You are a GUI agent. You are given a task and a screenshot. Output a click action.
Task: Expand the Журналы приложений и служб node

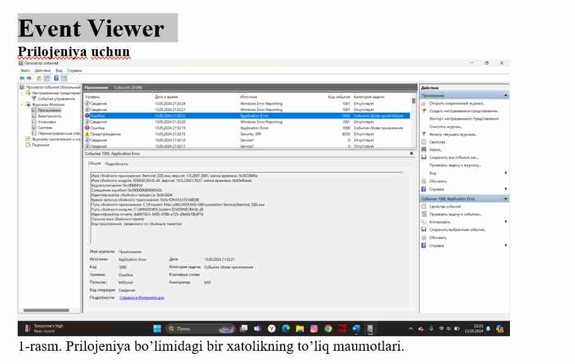coord(22,139)
